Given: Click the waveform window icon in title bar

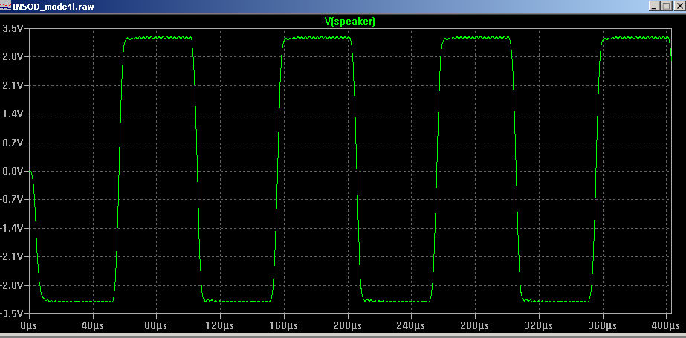Looking at the screenshot, I should [6, 6].
